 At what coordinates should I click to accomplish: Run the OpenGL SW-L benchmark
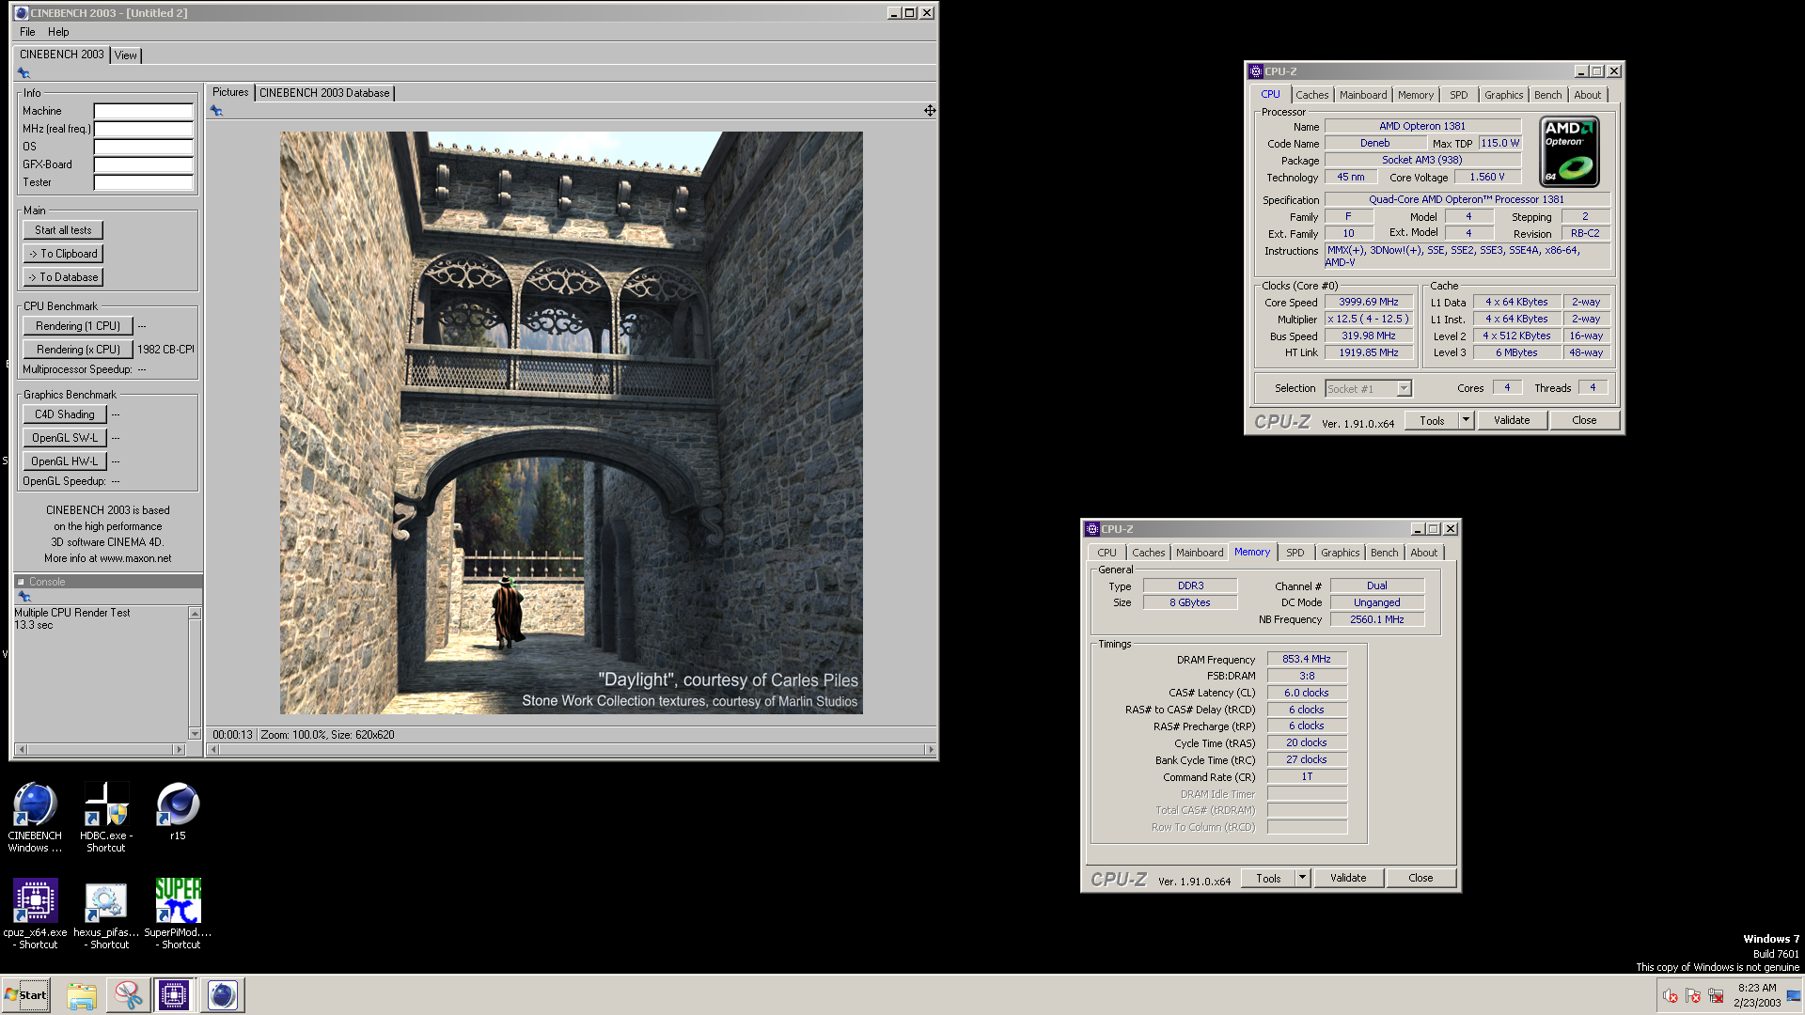(65, 438)
